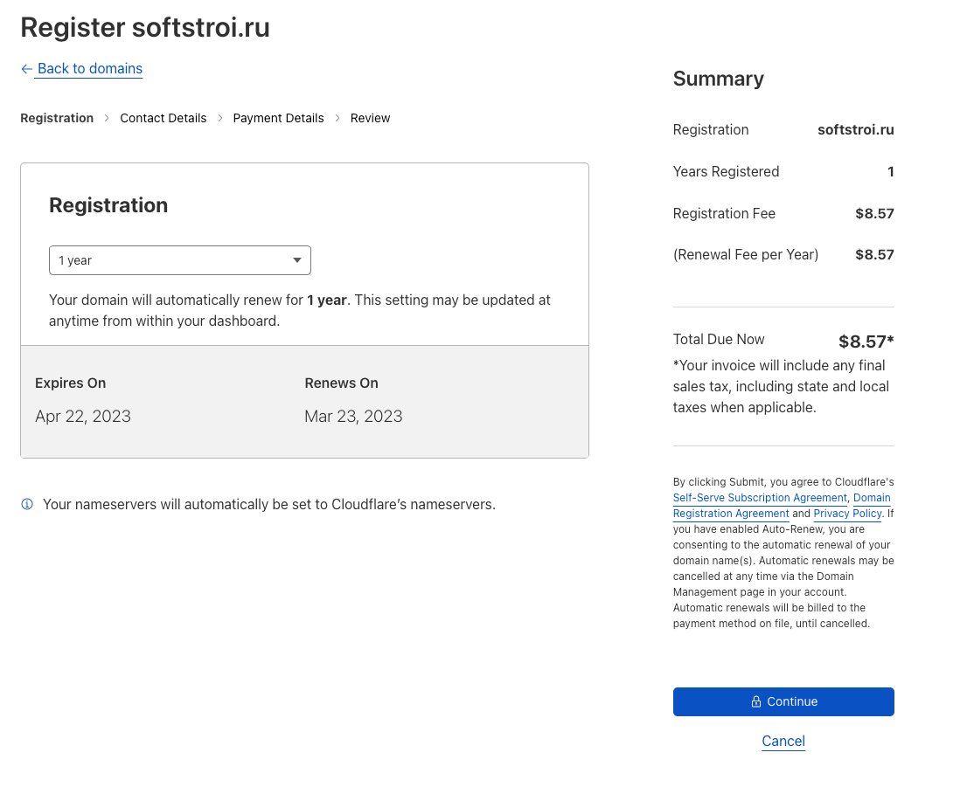Viewport: 967px width, 787px height.
Task: Open the Self-Serve Subscription Agreement link
Action: pos(759,498)
